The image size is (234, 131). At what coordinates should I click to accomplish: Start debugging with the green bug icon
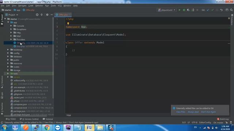click(x=184, y=10)
